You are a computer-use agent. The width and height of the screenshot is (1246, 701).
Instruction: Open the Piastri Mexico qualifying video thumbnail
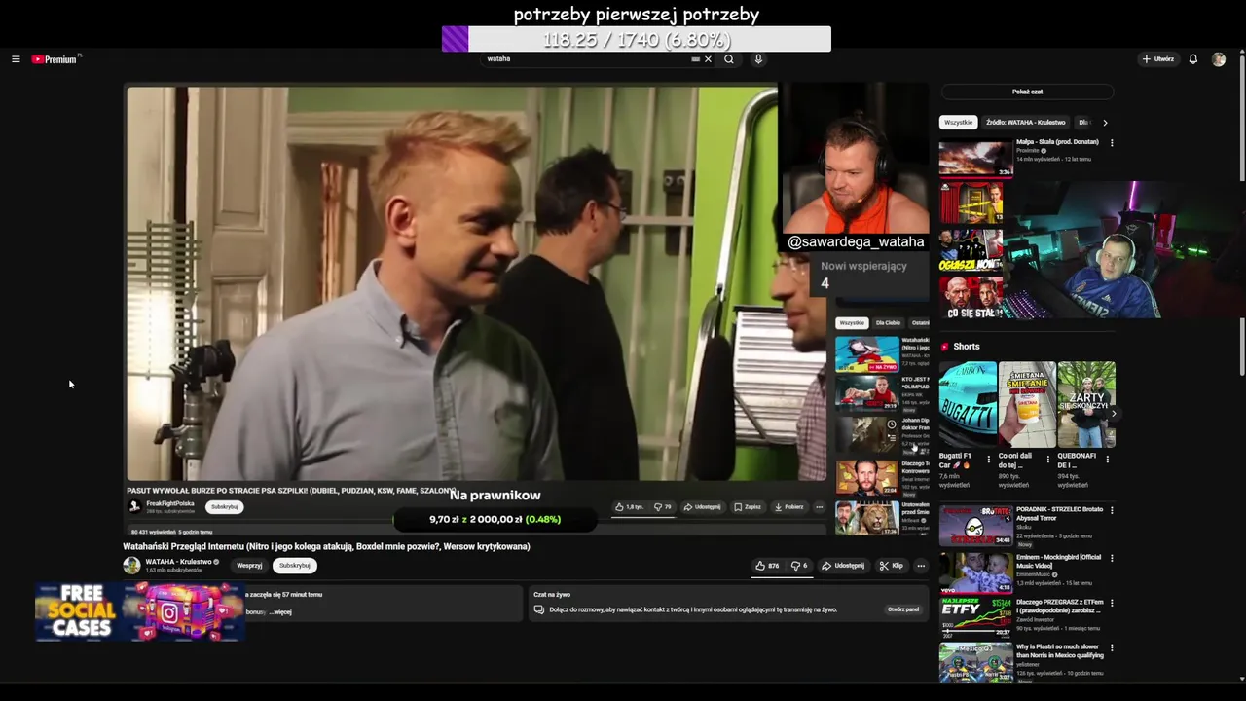pyautogui.click(x=976, y=662)
